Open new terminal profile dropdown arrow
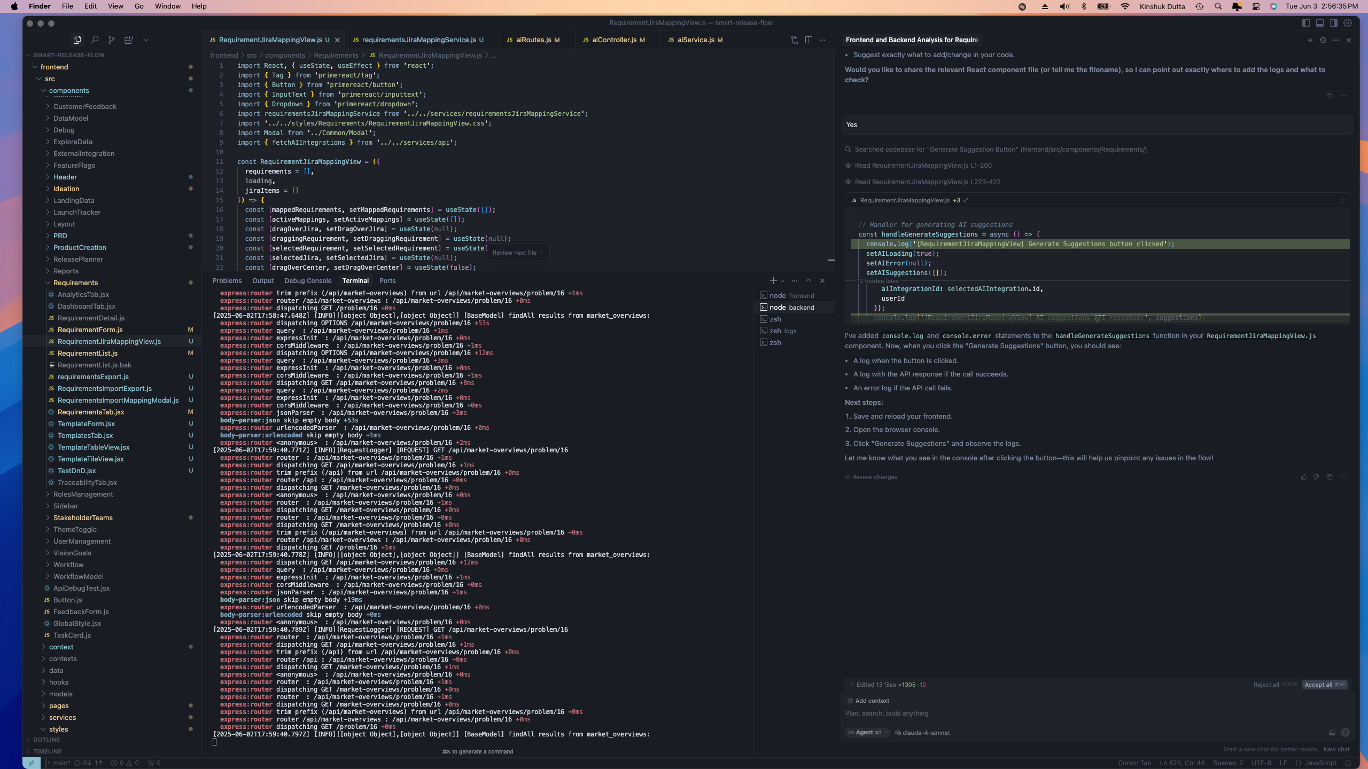 782,281
